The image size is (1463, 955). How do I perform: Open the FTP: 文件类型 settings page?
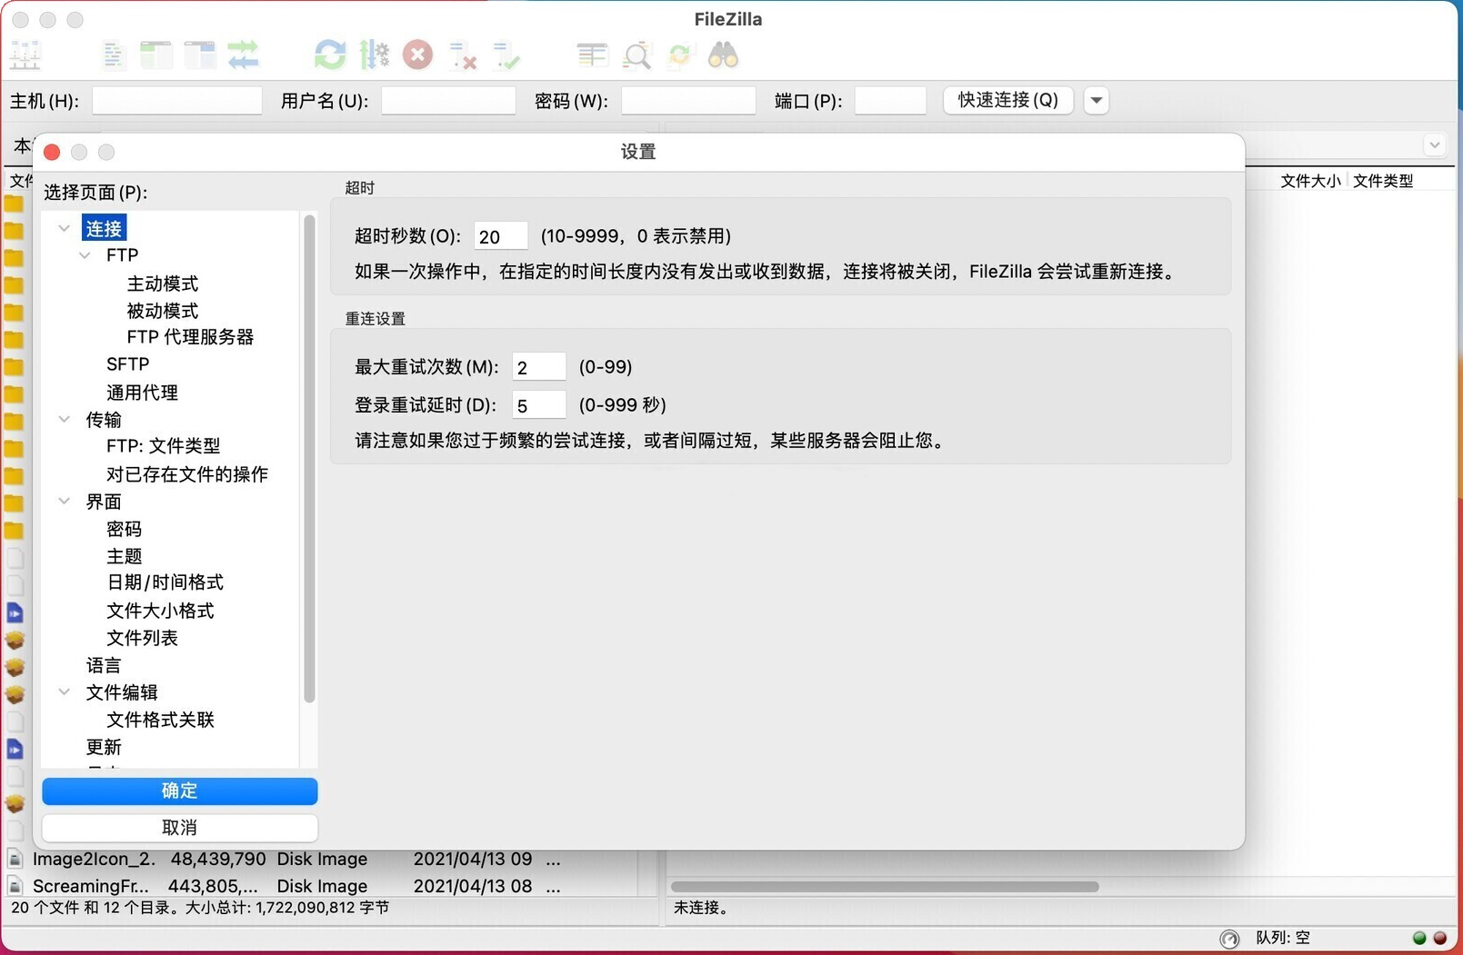pyautogui.click(x=163, y=446)
